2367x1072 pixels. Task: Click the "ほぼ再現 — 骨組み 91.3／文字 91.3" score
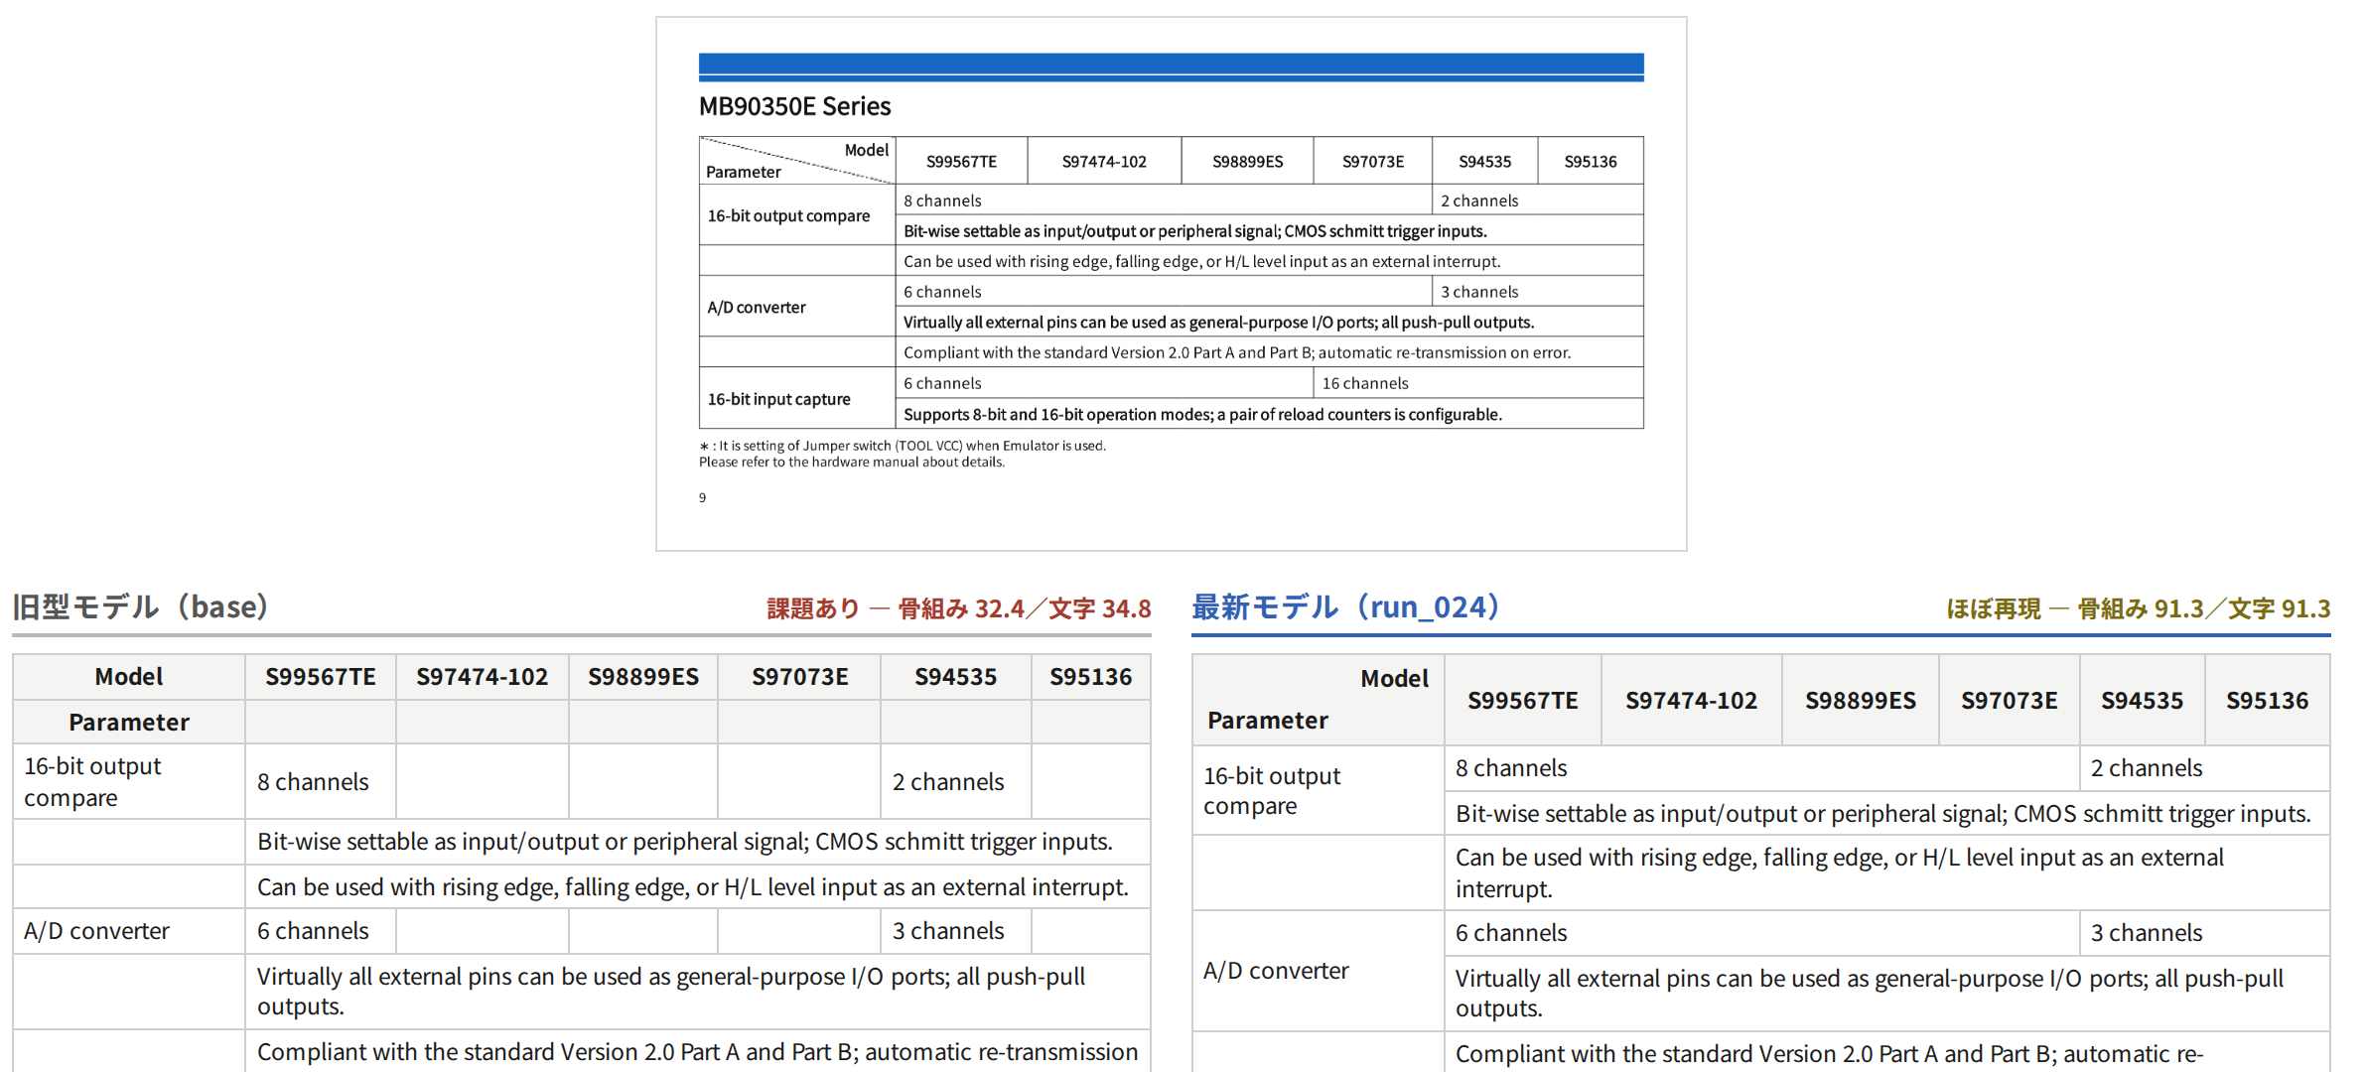[x=2139, y=608]
